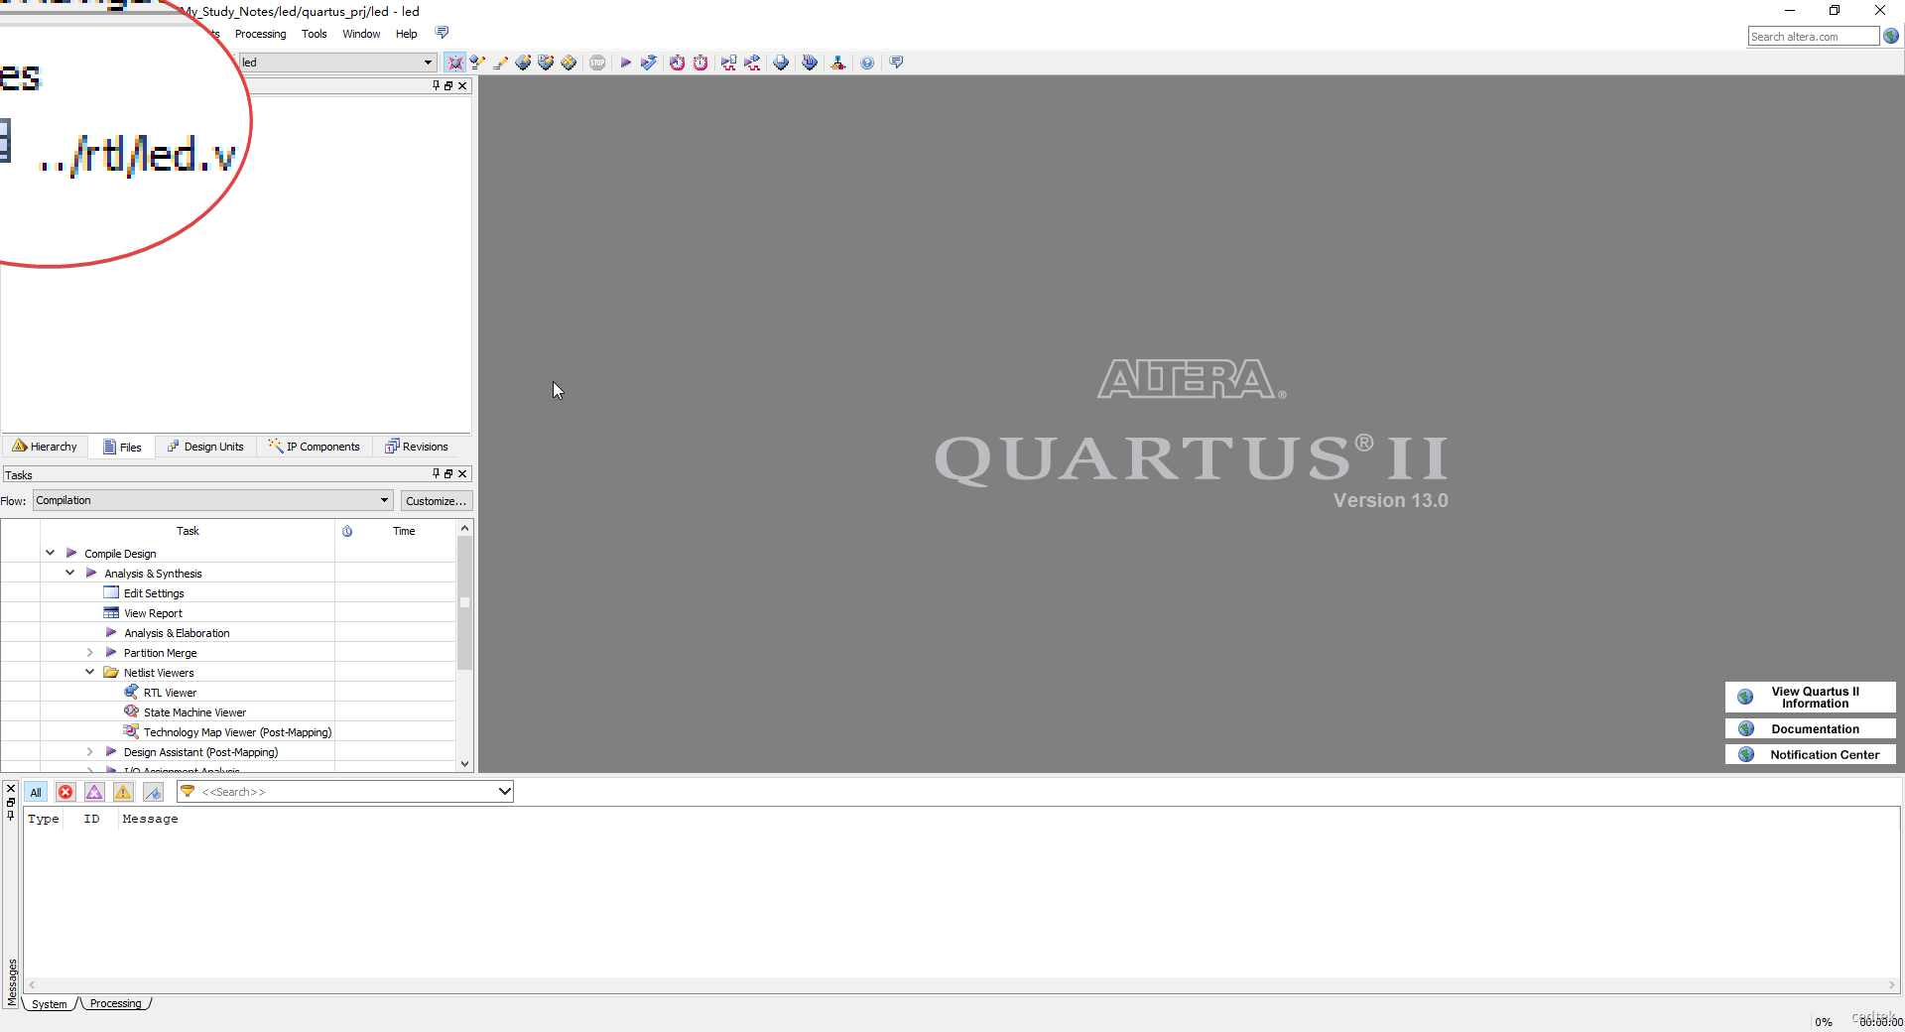Screen dimensions: 1905x1032
Task: Click the second red clock timing icon
Action: click(x=700, y=63)
